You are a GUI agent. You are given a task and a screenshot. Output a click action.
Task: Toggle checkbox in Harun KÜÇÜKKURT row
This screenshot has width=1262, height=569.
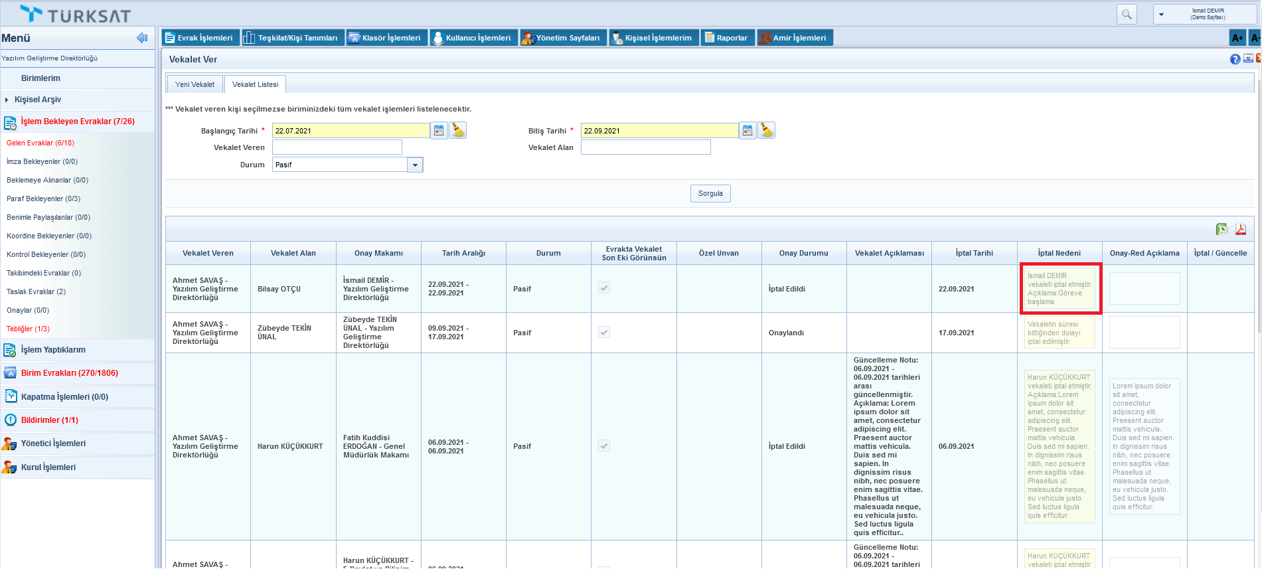[604, 446]
